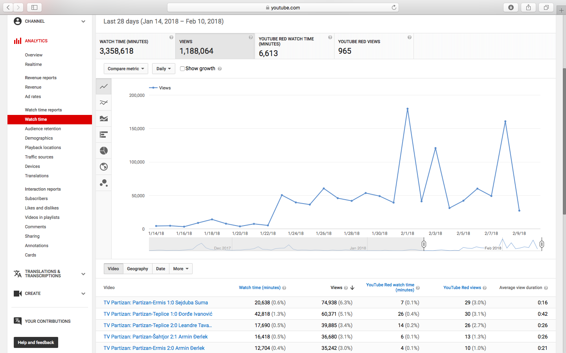Open the Realtime report
This screenshot has height=353, width=566.
click(33, 64)
